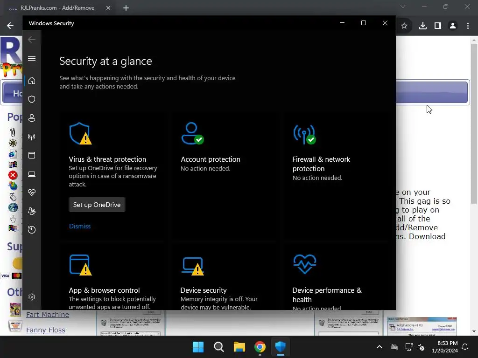This screenshot has width=478, height=358.
Task: Show hidden system tray icons chevron
Action: [x=379, y=347]
